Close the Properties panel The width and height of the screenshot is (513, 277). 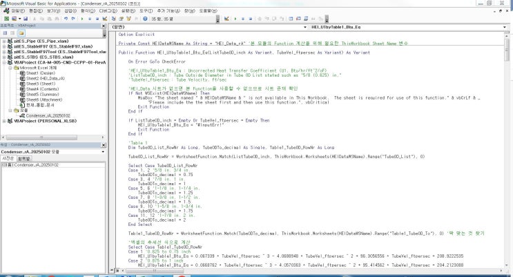pos(104,145)
